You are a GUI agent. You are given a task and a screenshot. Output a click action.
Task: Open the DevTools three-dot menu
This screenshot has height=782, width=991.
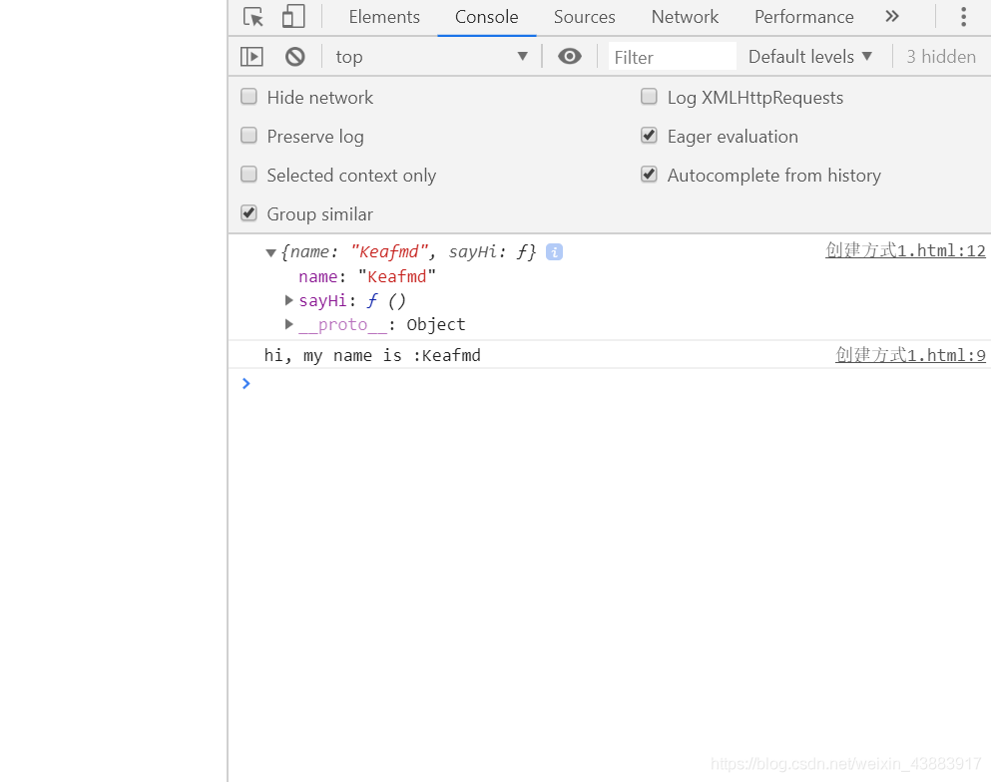click(x=963, y=16)
